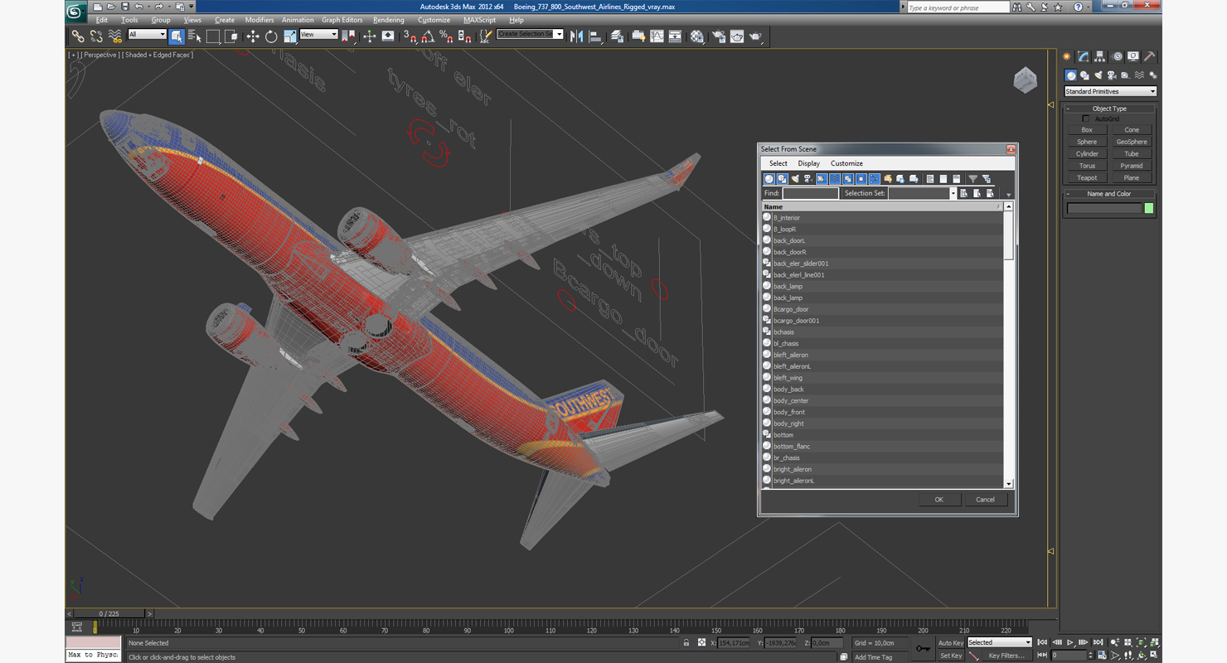Choose the Bind to Space Warp tool
This screenshot has width=1227, height=663.
[x=114, y=36]
